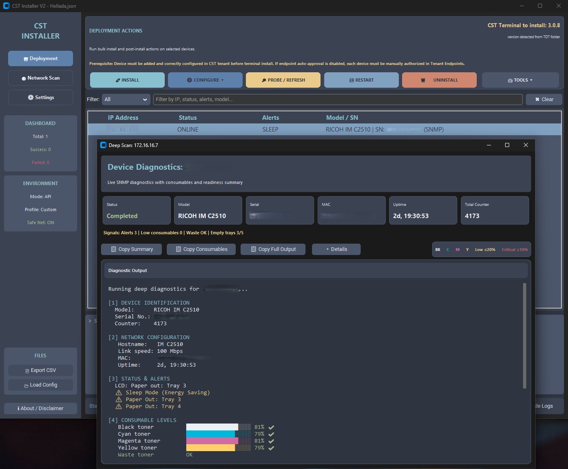The height and width of the screenshot is (469, 568).
Task: Expand the Details section in Deep Scan
Action: pos(336,249)
